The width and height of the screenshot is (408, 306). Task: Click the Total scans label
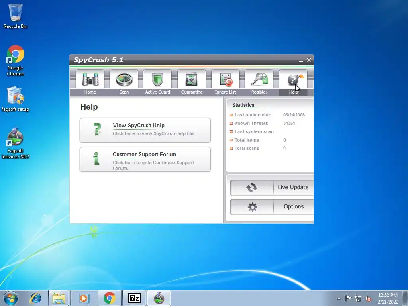pos(247,148)
